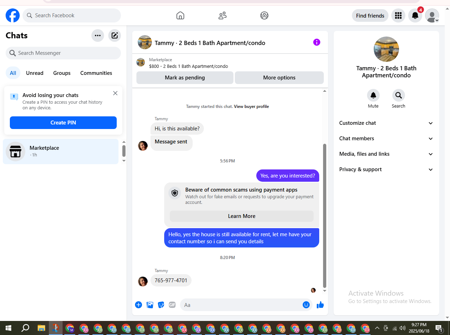Image resolution: width=450 pixels, height=335 pixels.
Task: Go to the Facebook Home feed icon
Action: (x=180, y=15)
